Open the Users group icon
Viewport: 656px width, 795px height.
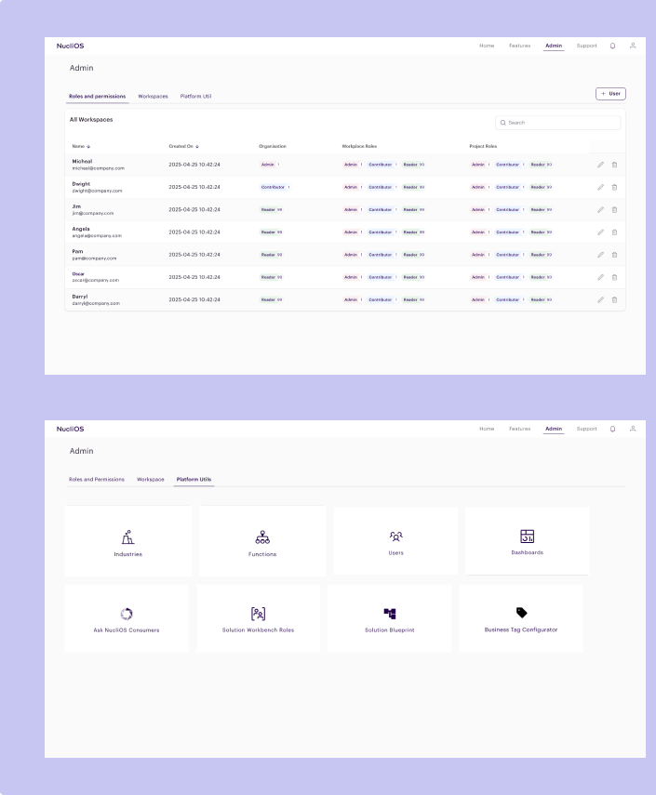pos(395,536)
